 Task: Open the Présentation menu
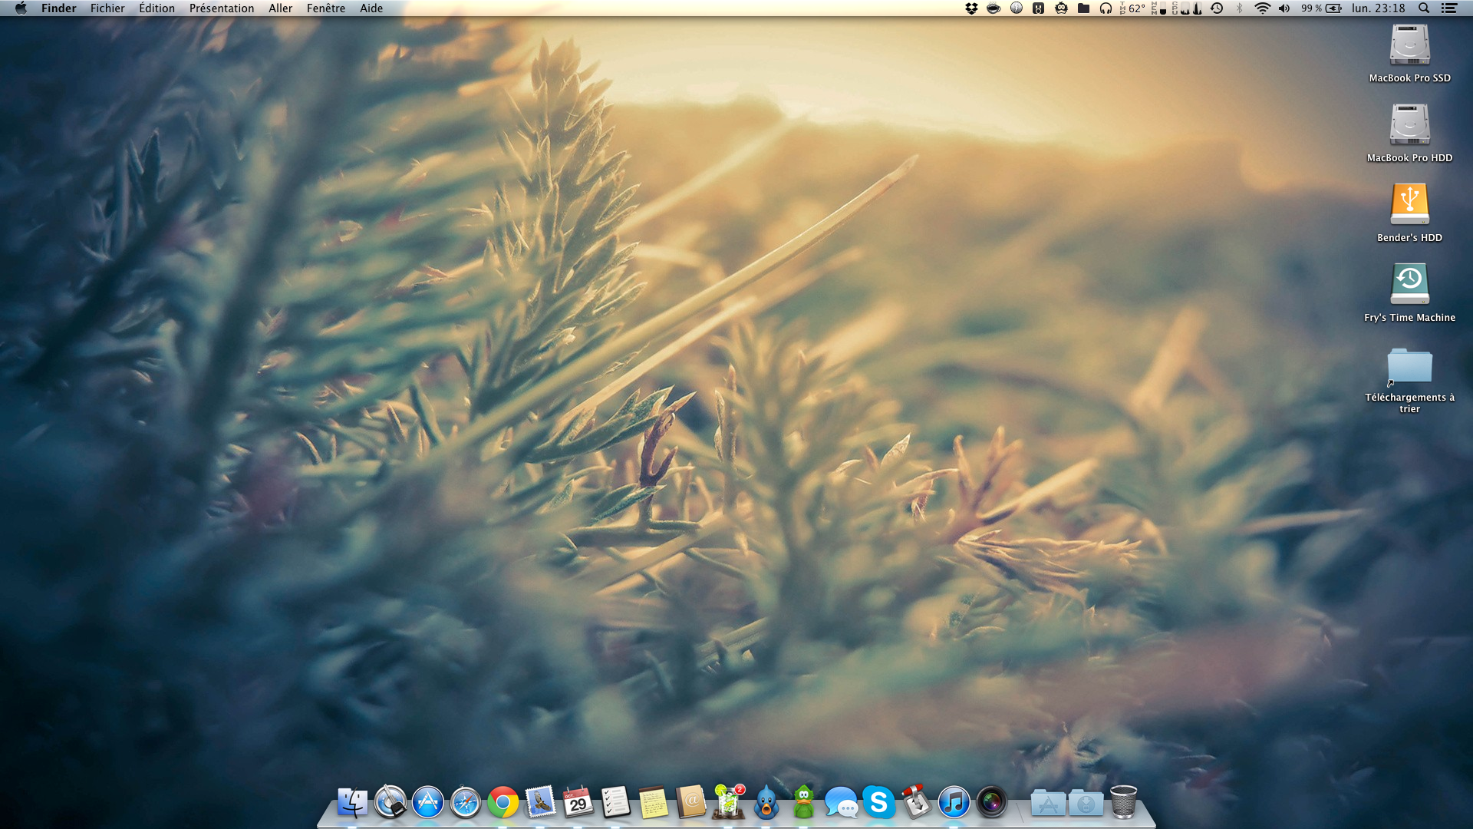(222, 8)
